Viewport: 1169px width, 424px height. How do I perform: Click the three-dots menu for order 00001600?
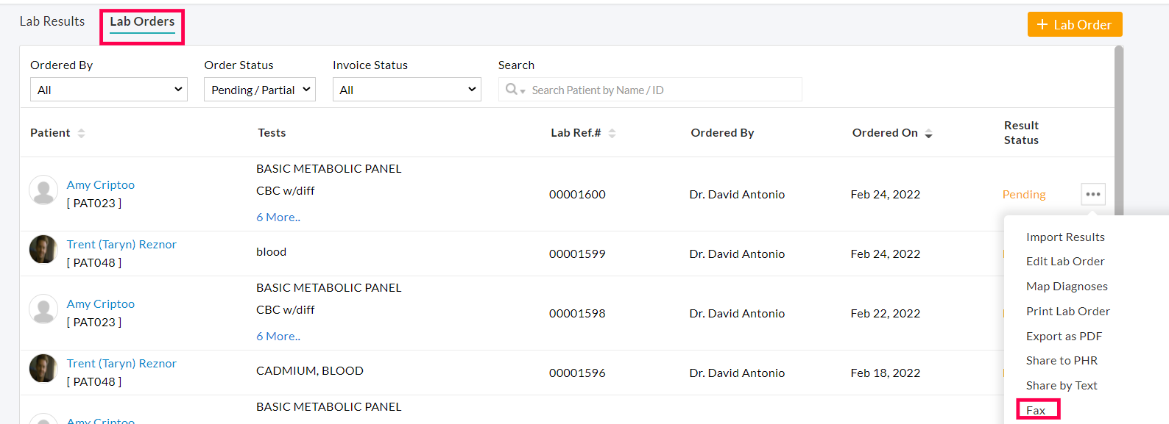pos(1093,194)
